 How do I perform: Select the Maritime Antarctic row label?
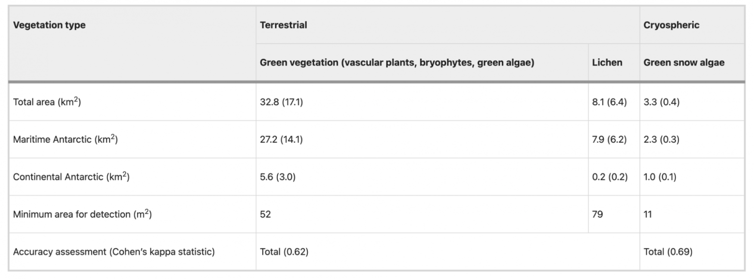132,139
